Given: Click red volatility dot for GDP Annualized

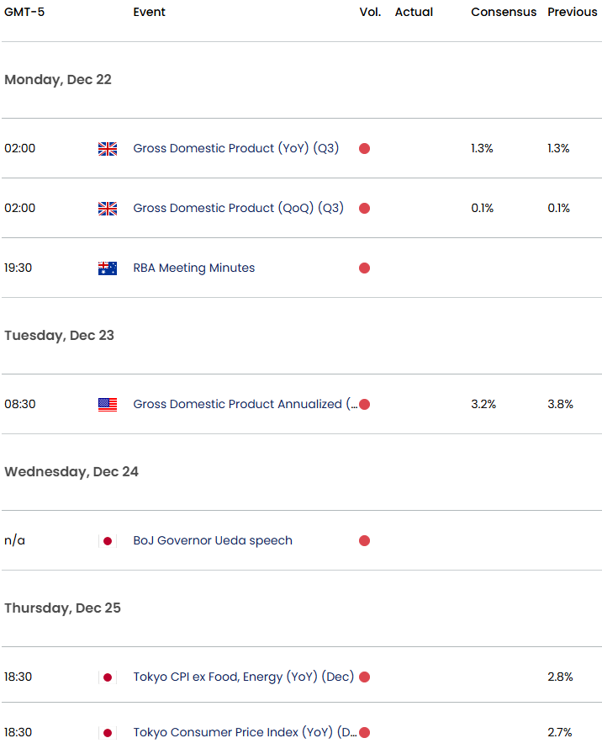Looking at the screenshot, I should pos(364,405).
